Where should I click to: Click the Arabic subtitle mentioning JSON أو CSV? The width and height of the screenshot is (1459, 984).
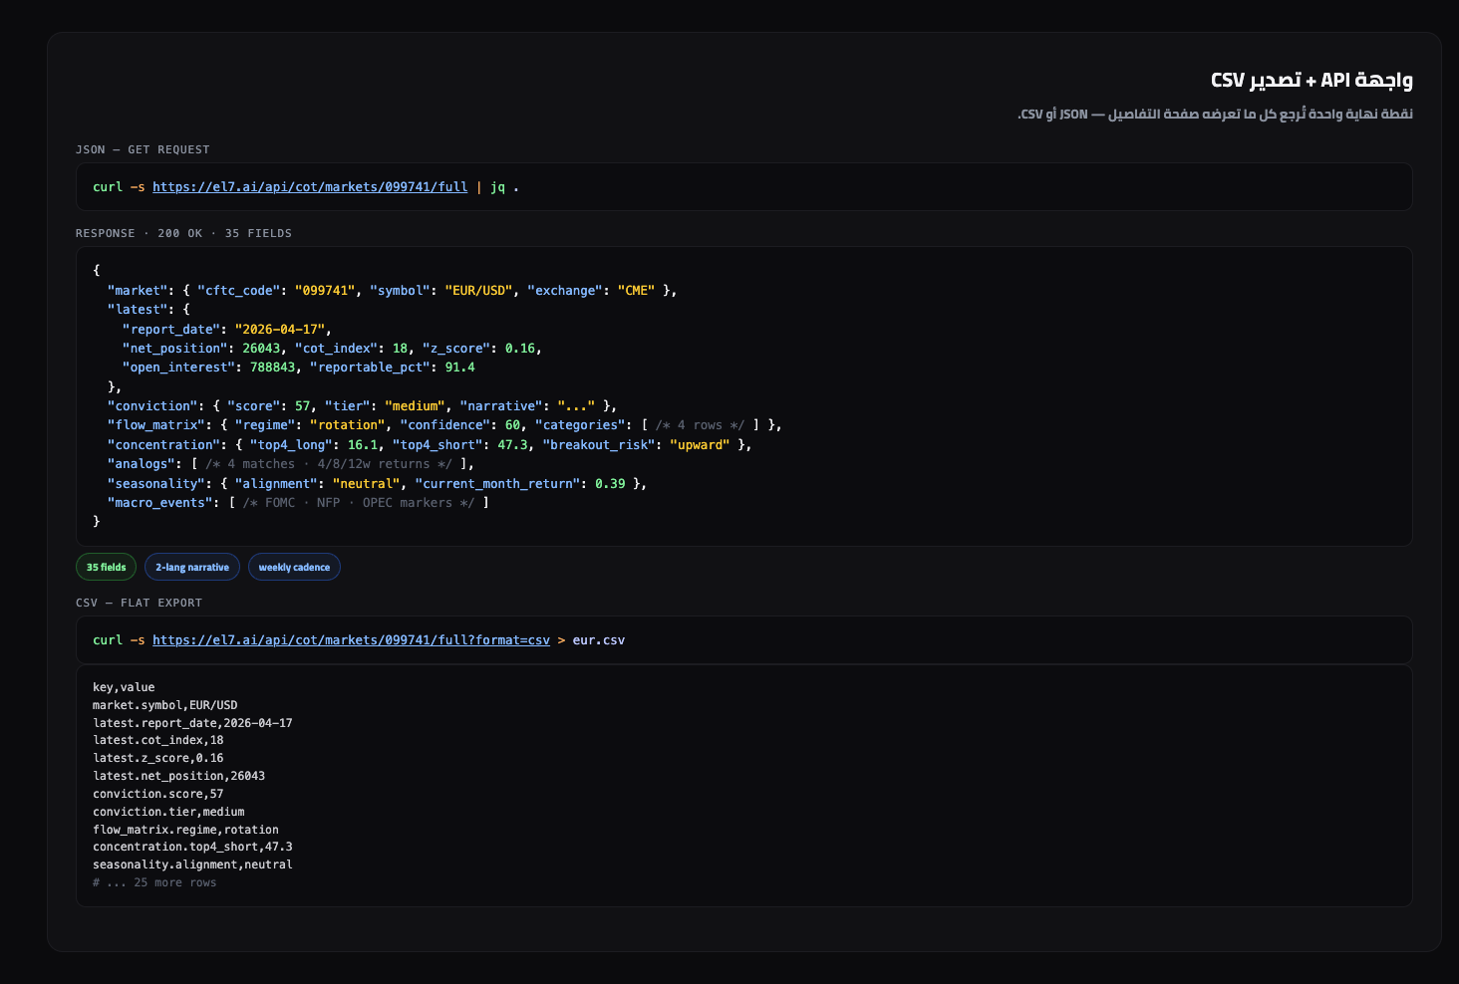[x=1215, y=114]
